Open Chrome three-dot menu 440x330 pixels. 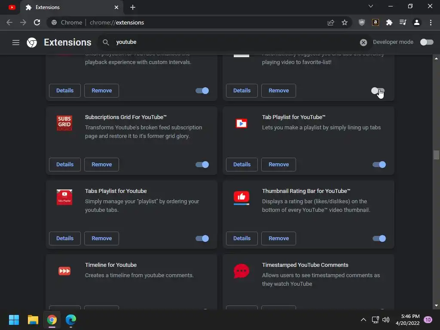tap(431, 22)
